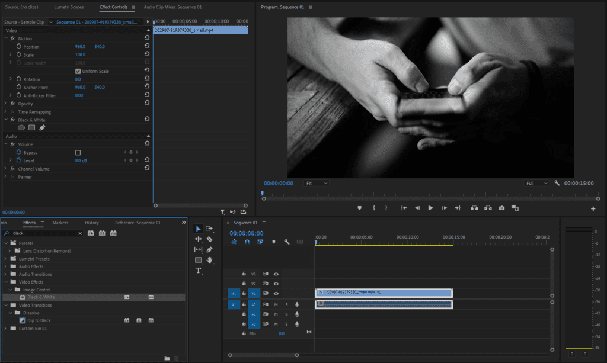Click timeline horizontal zoom scroll bar

263,355
